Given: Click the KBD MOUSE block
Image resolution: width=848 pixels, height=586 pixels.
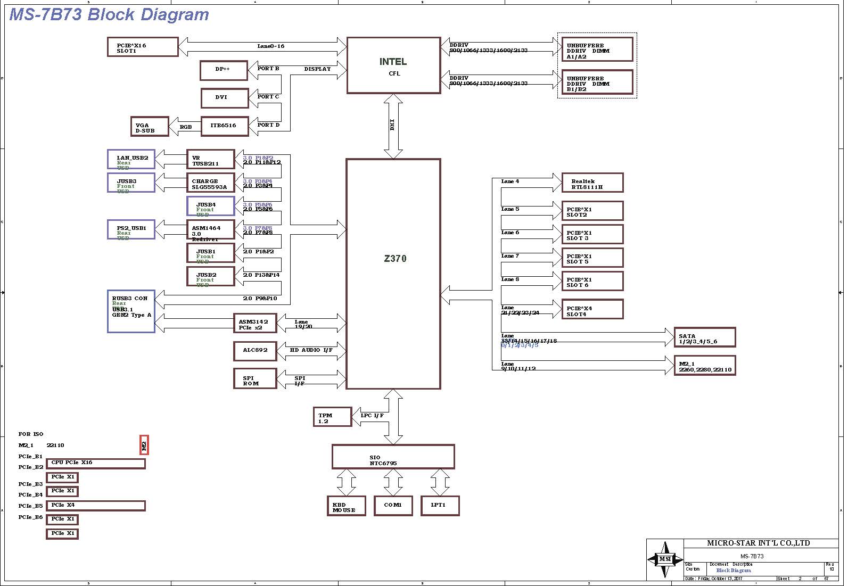Looking at the screenshot, I should [346, 506].
